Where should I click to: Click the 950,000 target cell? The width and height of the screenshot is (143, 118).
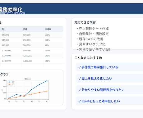pyautogui.click(x=27, y=50)
